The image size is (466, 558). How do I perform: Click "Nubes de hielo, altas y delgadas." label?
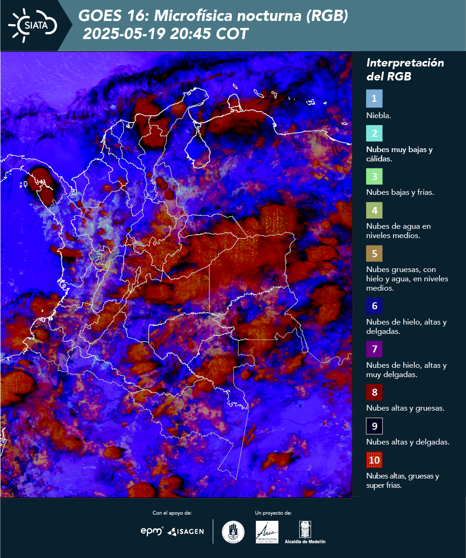[x=407, y=327]
